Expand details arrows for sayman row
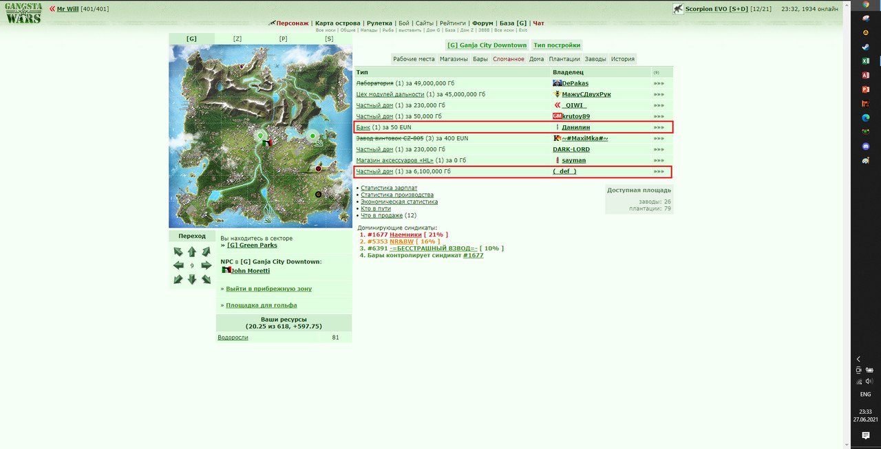Screen dimensions: 881x449 [659, 160]
